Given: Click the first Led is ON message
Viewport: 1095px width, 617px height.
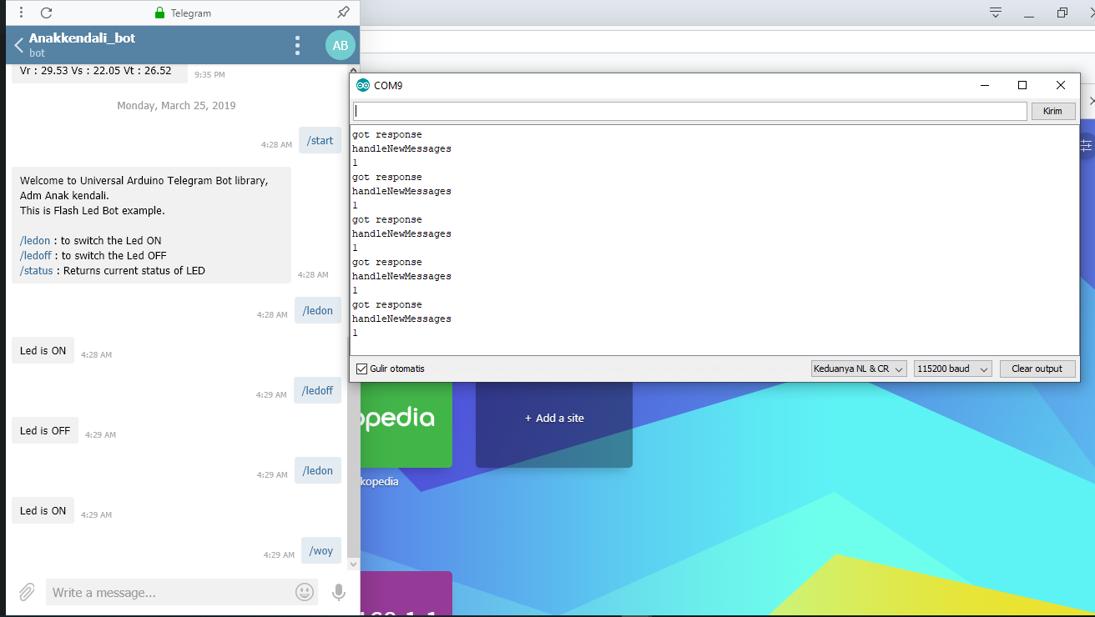Looking at the screenshot, I should click(43, 350).
